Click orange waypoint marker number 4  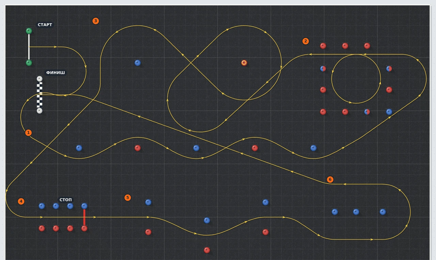21,201
